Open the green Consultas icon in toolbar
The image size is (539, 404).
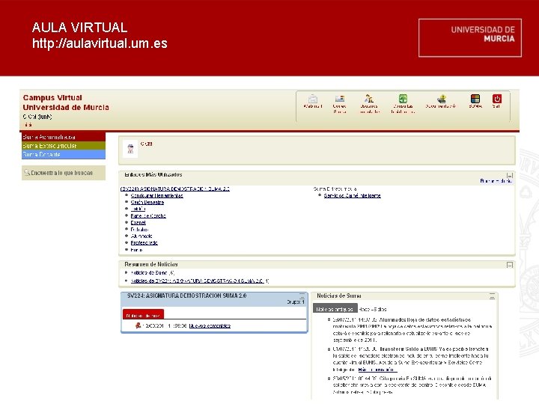pos(403,99)
